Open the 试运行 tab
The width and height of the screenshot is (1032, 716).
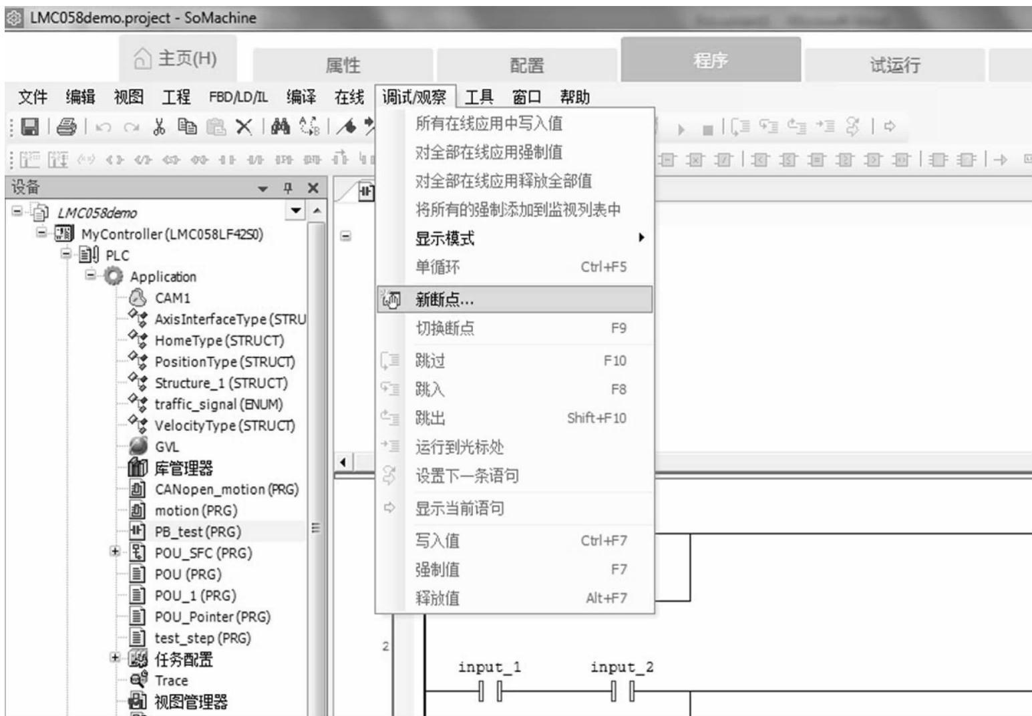[894, 65]
